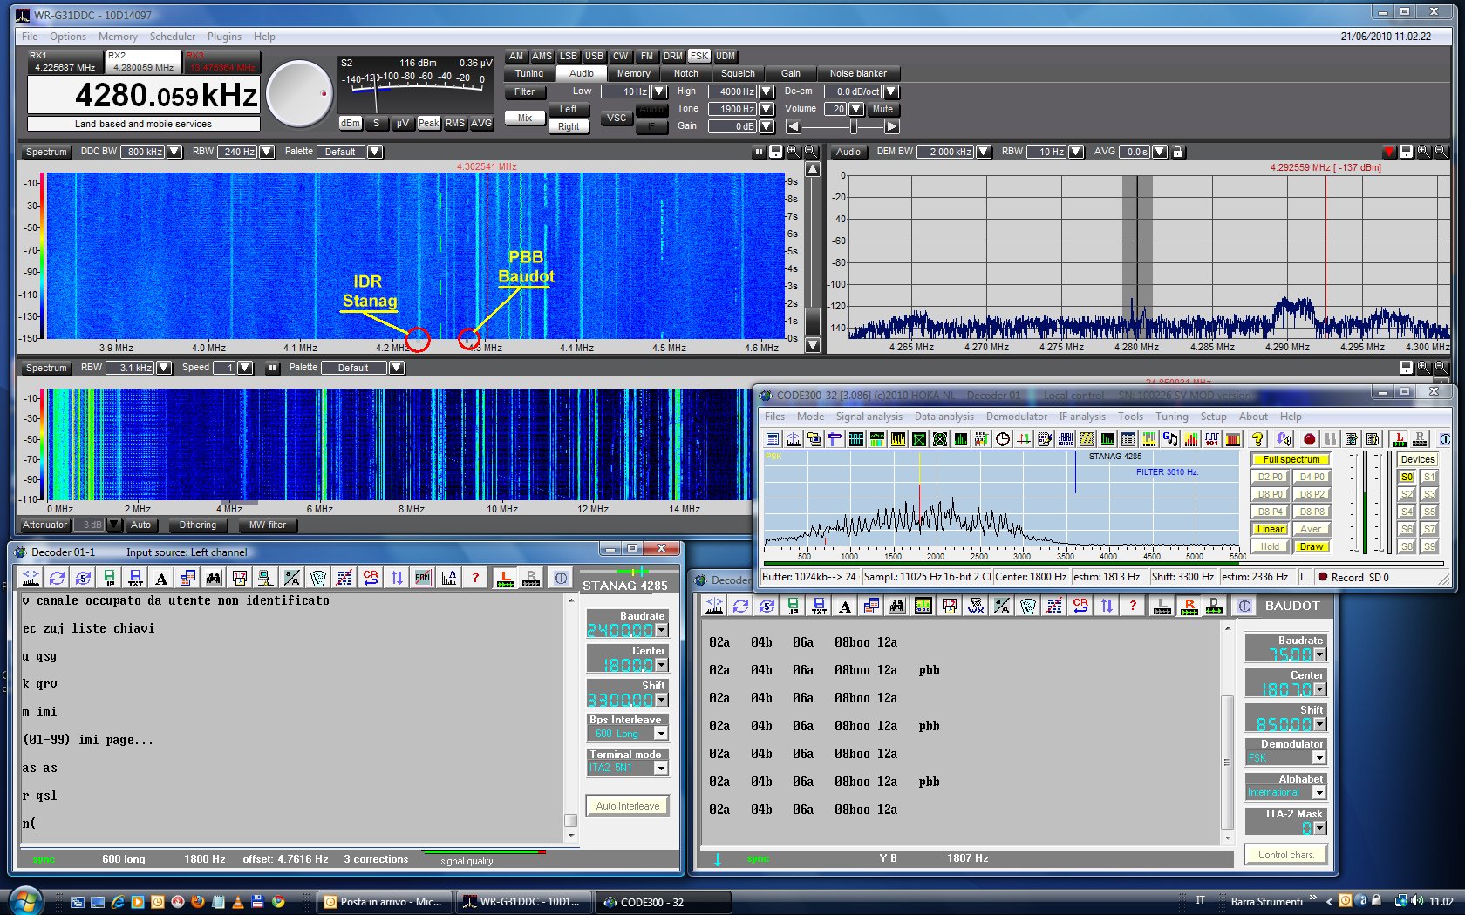The image size is (1465, 915).
Task: Click the red record circle in CODE300 toolbar
Action: coord(1309,439)
